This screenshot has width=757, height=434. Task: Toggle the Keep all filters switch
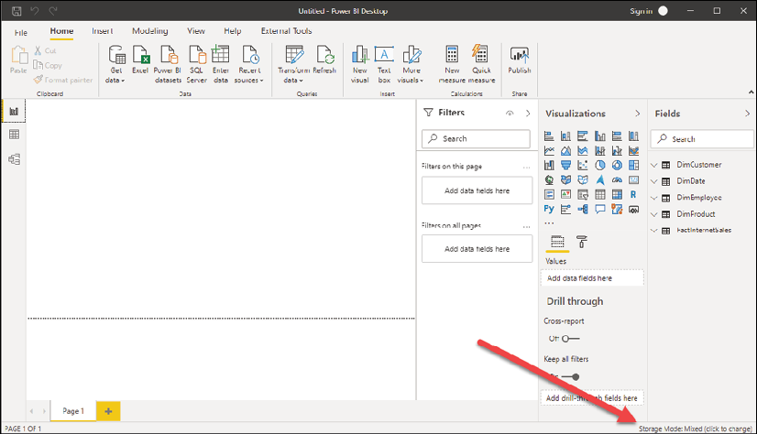pos(570,377)
